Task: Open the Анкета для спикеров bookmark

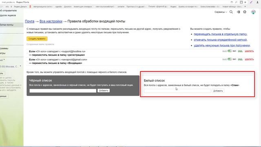Action: tap(83, 7)
